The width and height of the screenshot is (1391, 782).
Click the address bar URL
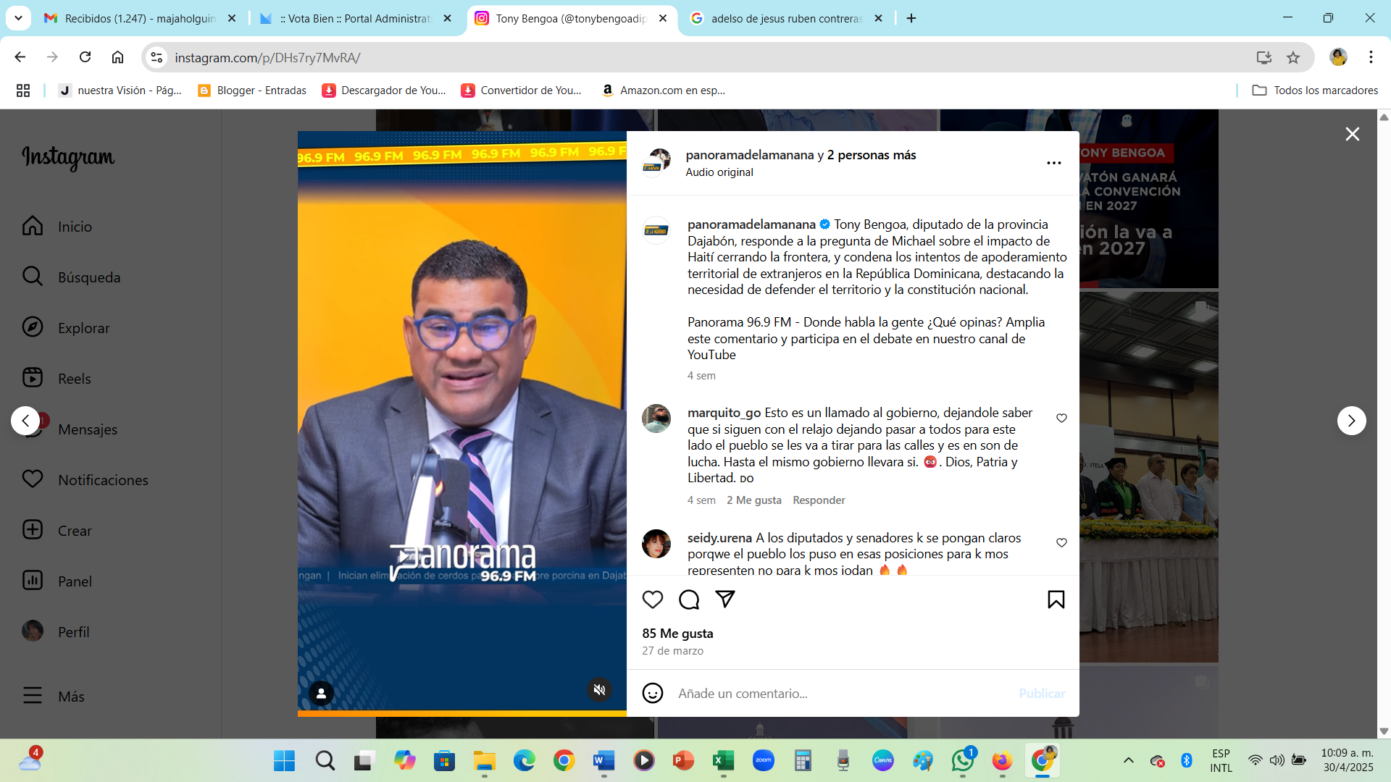[x=267, y=58]
